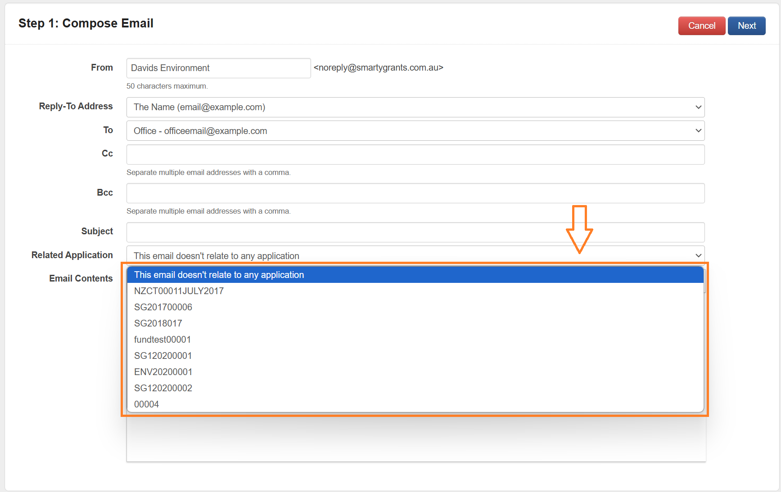
Task: Expand the To recipient dropdown
Action: coord(415,131)
